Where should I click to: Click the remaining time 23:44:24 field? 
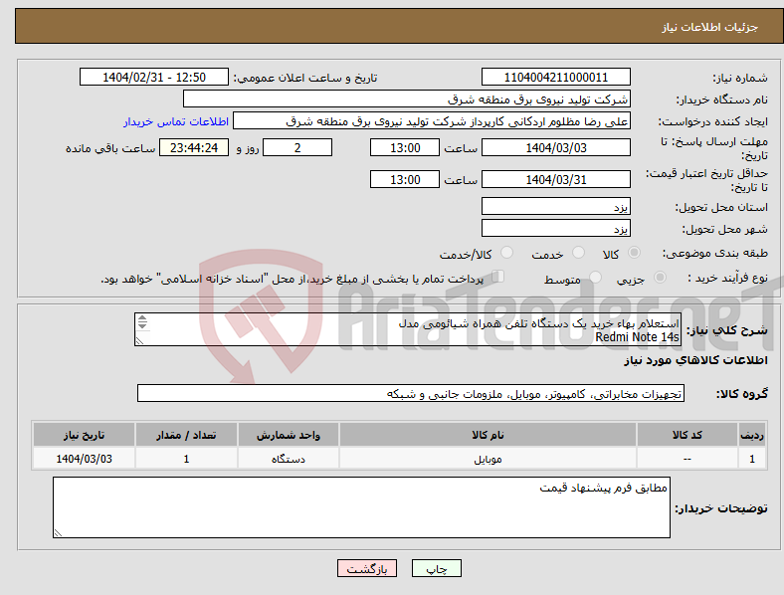click(x=194, y=147)
